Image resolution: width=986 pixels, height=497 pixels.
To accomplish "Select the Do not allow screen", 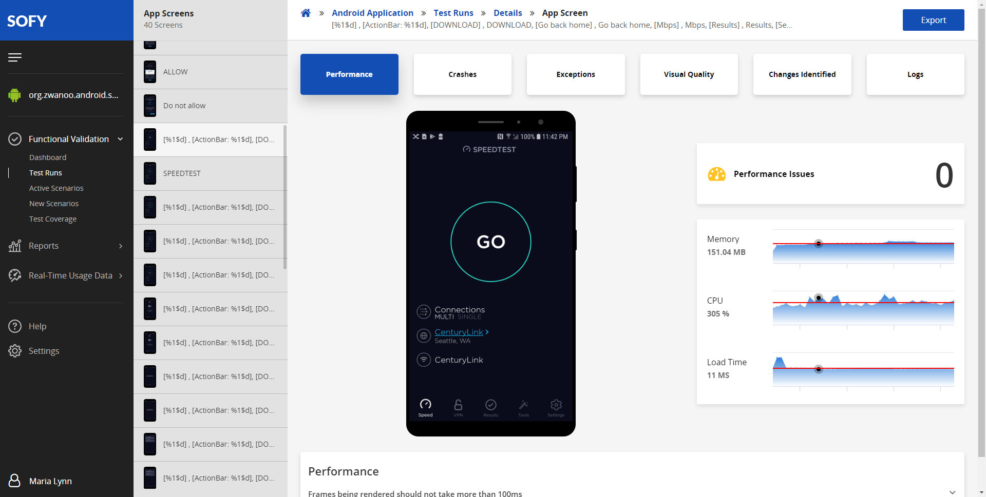I will (x=210, y=106).
